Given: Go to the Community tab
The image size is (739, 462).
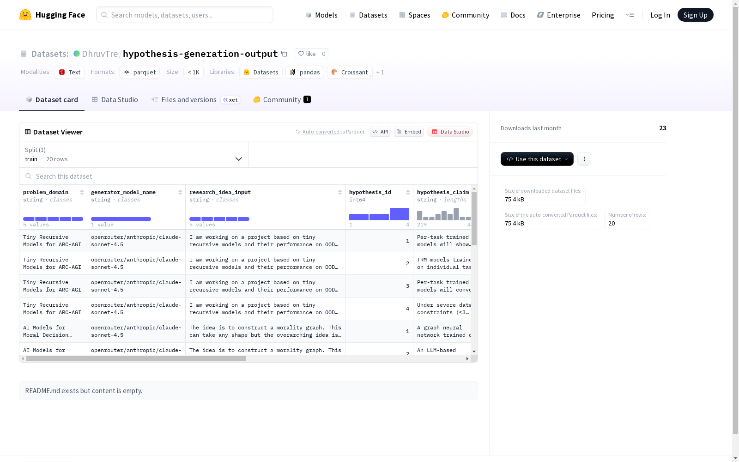Looking at the screenshot, I should point(282,100).
